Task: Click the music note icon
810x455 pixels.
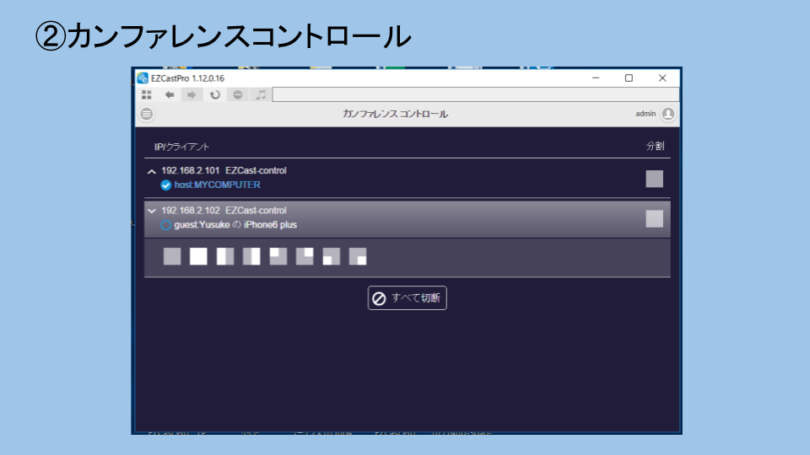Action: tap(261, 94)
